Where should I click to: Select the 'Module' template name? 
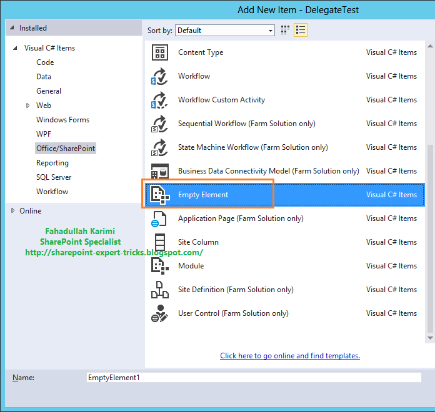click(x=191, y=266)
